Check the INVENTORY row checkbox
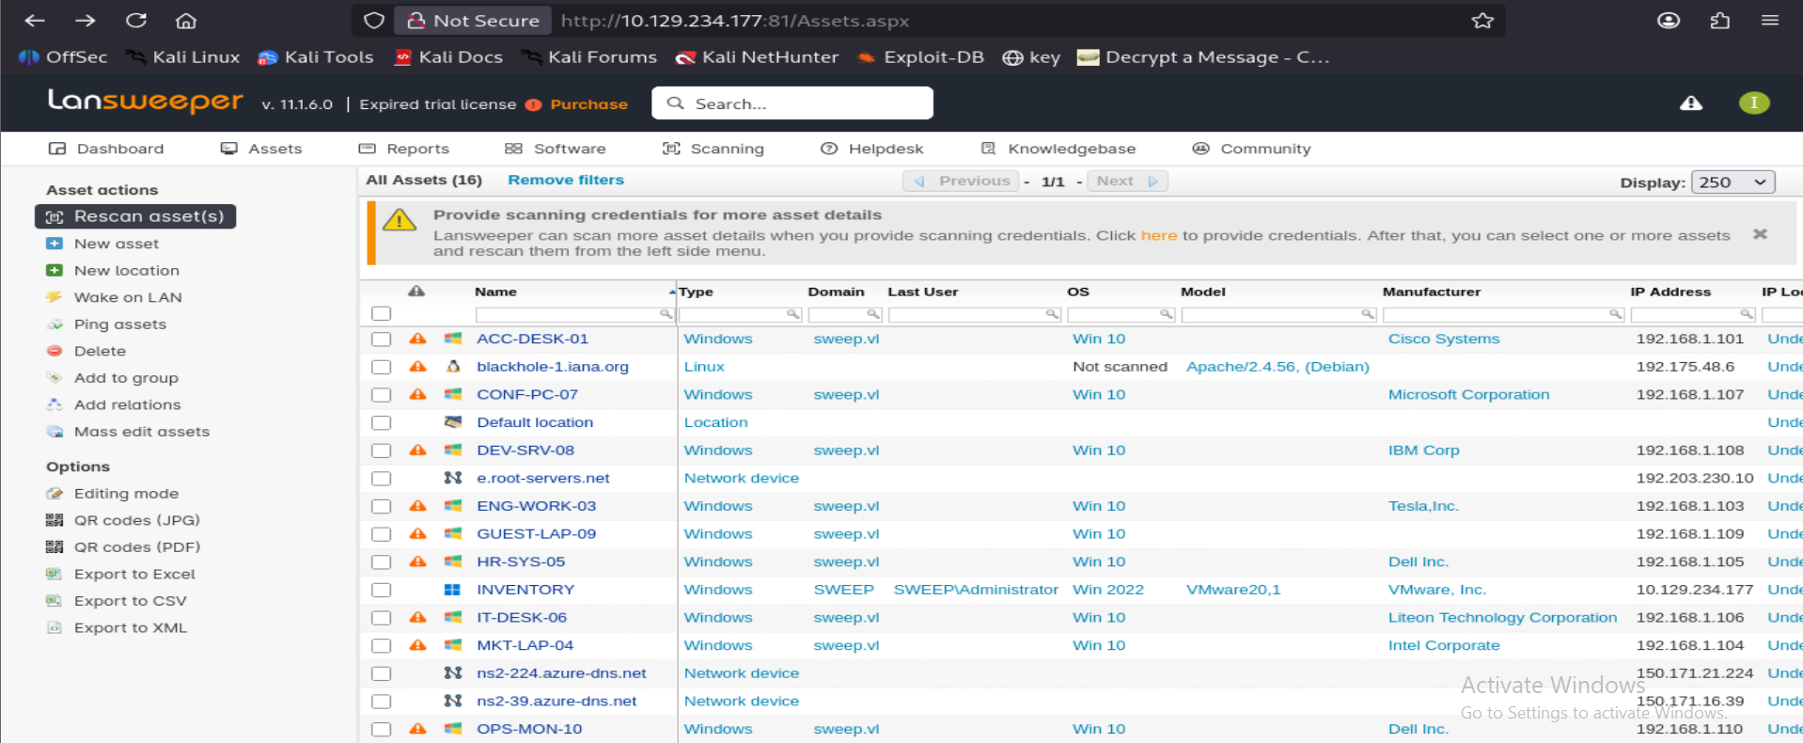The image size is (1803, 743). point(381,590)
